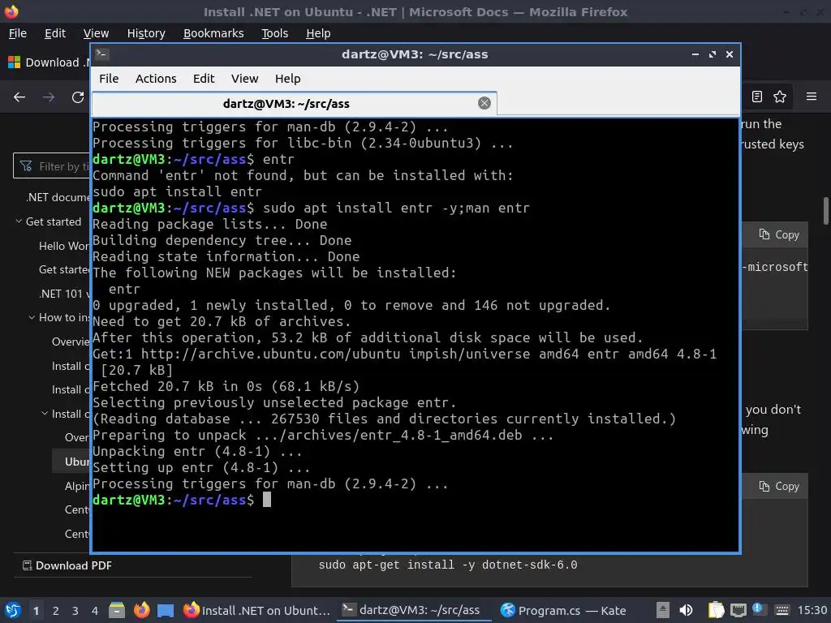831x623 pixels.
Task: Switch to workspace 4 in the pager
Action: coord(95,611)
